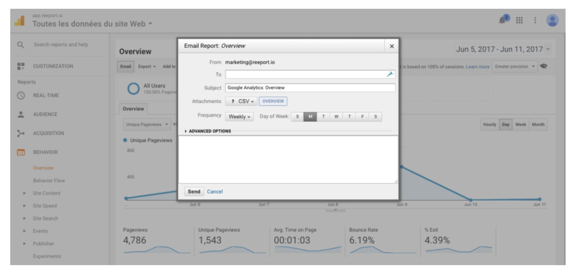Image resolution: width=578 pixels, height=275 pixels.
Task: Click the graduation cap education icon
Action: click(544, 67)
